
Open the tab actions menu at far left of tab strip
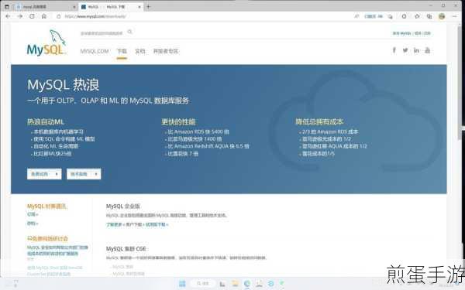pyautogui.click(x=7, y=6)
